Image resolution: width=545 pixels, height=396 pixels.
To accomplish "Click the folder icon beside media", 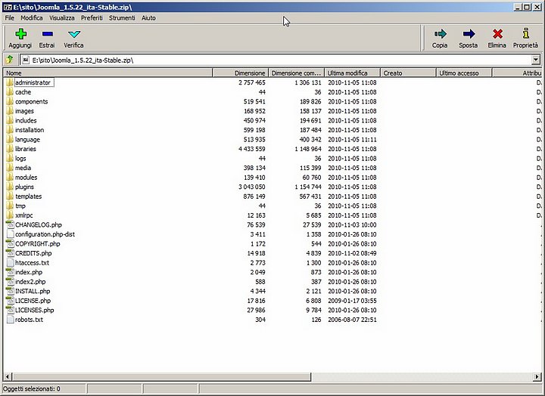I will pyautogui.click(x=10, y=168).
